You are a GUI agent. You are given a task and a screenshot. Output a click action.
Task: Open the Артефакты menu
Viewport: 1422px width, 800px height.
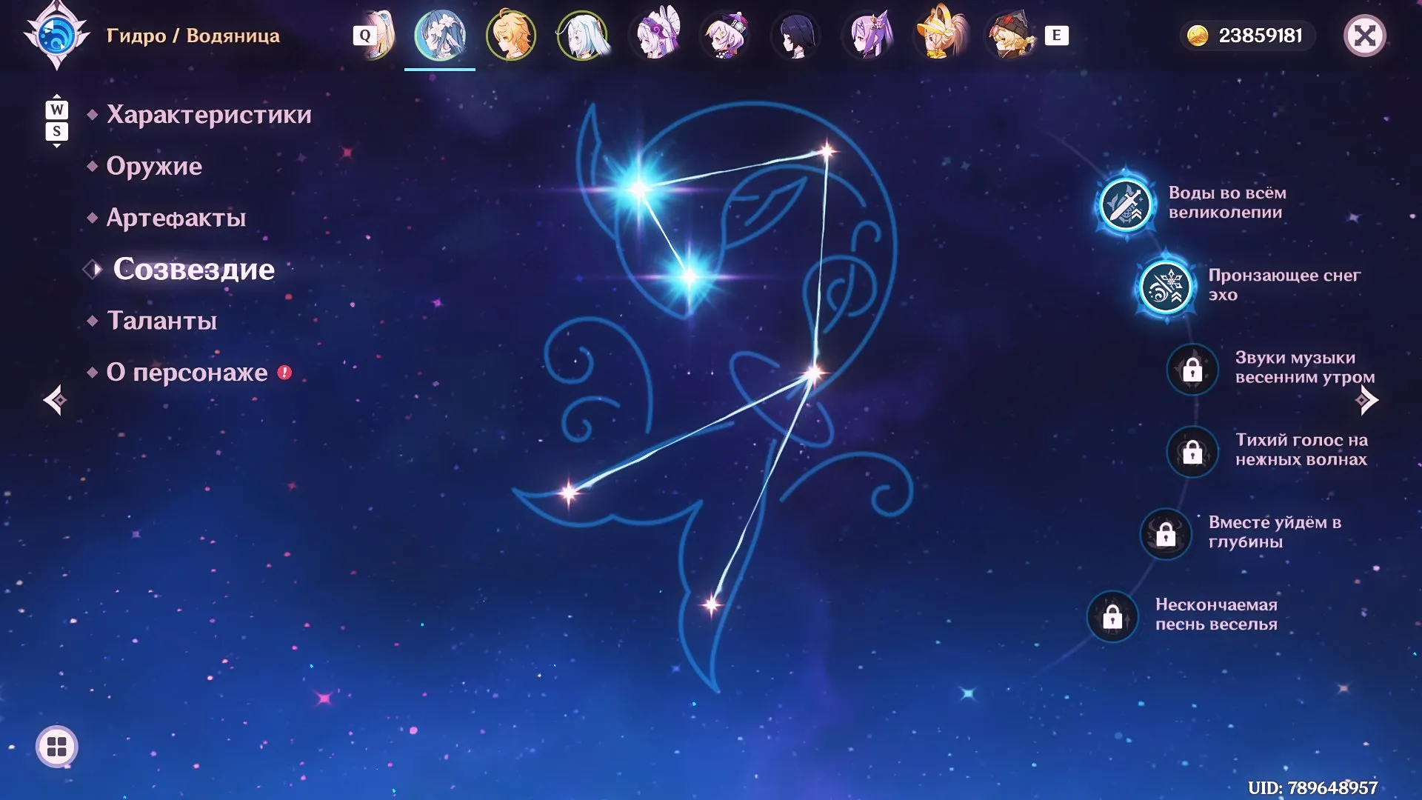point(176,218)
